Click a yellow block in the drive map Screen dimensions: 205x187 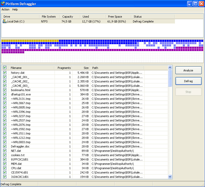click(x=25, y=41)
